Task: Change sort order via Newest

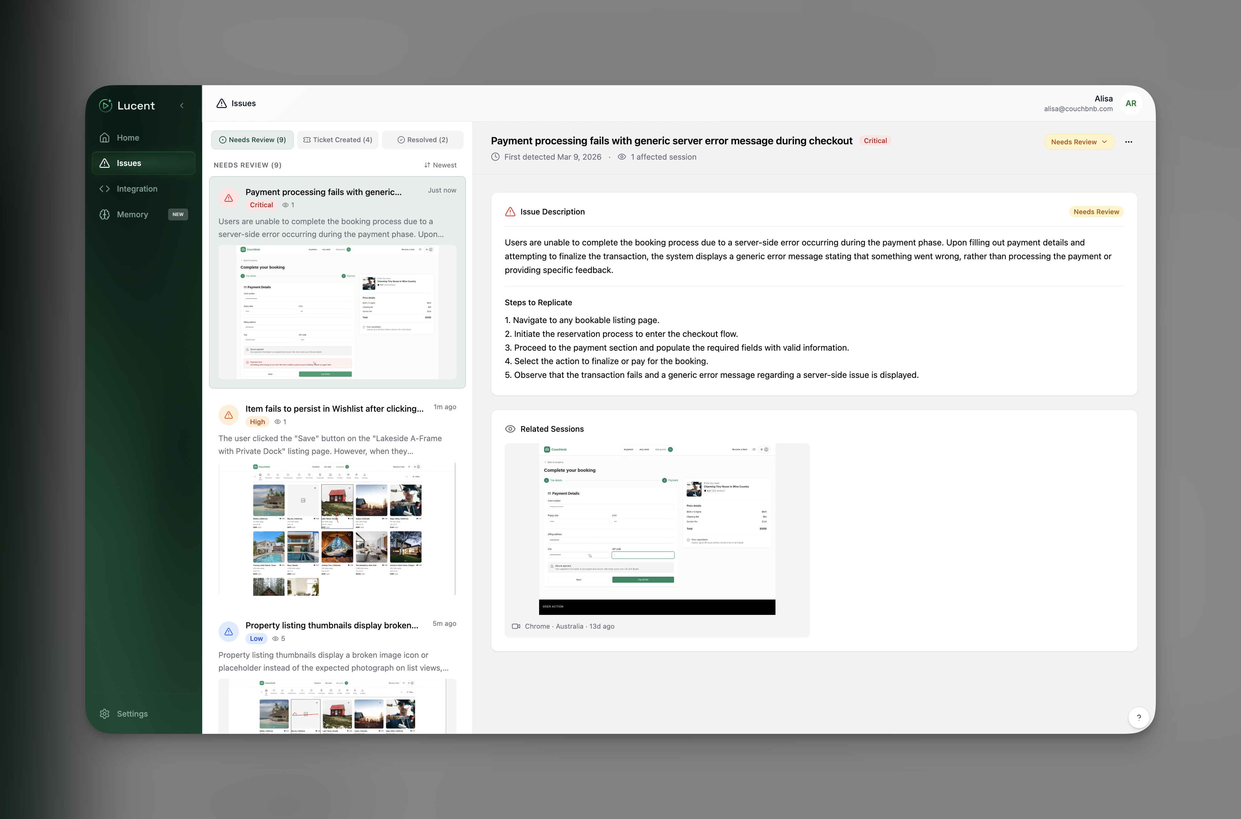Action: pyautogui.click(x=440, y=165)
